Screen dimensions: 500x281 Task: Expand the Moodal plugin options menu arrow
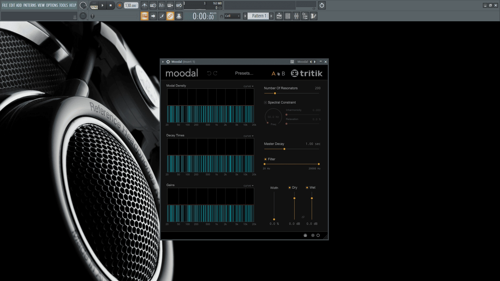pos(163,62)
